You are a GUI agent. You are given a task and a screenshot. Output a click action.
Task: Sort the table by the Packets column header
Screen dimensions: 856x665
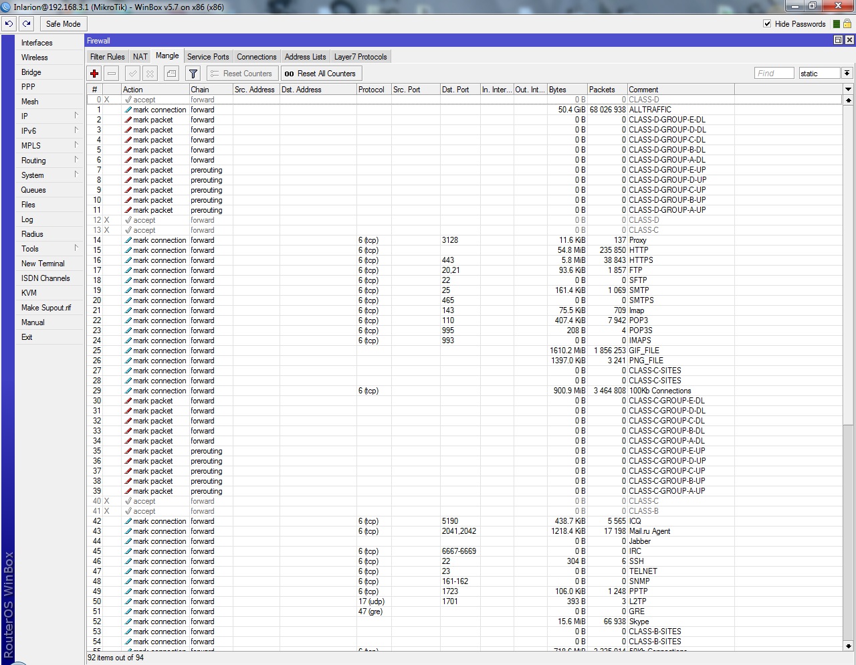pos(607,89)
